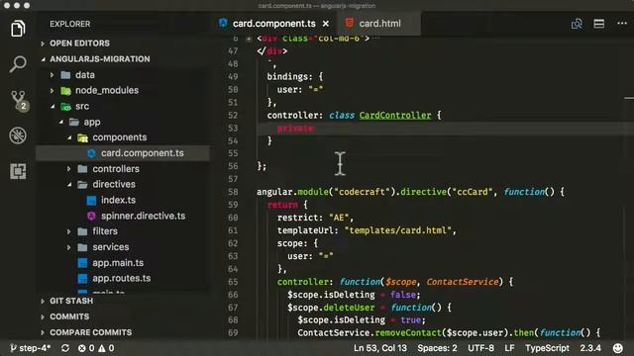The width and height of the screenshot is (634, 356).
Task: Click the open changes icon in editor toolbar
Action: pyautogui.click(x=577, y=24)
